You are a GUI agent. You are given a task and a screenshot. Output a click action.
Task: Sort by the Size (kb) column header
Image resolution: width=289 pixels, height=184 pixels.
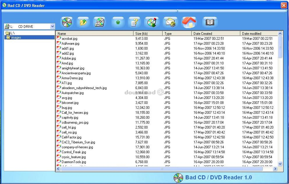pyautogui.click(x=148, y=33)
